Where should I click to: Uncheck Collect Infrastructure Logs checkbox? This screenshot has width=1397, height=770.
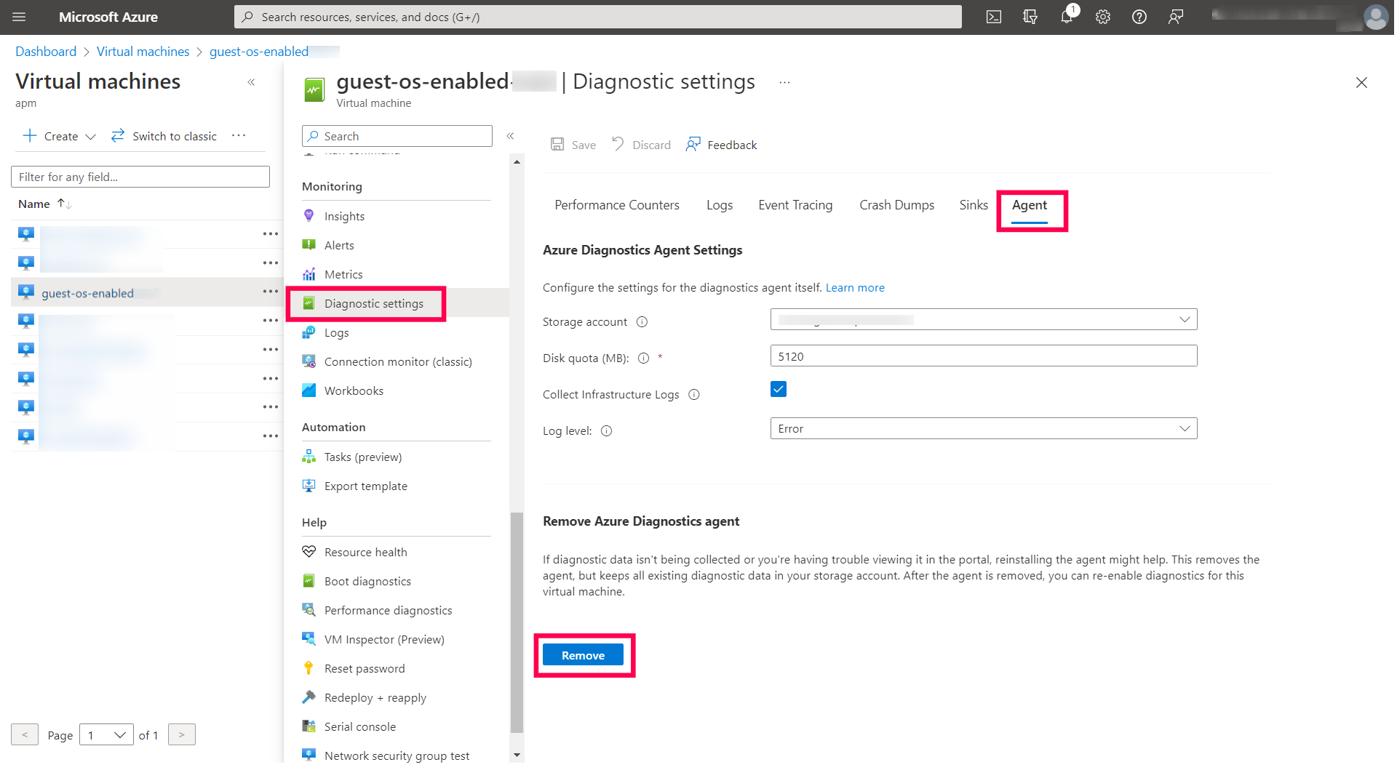(778, 389)
